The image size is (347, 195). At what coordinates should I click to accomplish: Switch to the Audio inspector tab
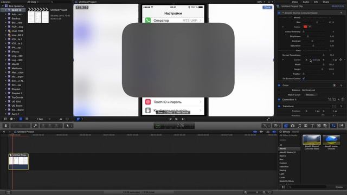(306, 2)
